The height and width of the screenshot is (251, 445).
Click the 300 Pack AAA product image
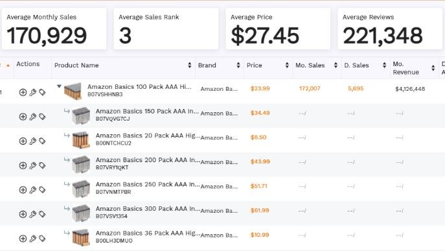[x=81, y=213]
